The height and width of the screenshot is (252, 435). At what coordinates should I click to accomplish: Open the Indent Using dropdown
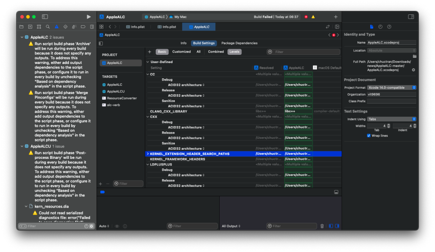pos(391,119)
